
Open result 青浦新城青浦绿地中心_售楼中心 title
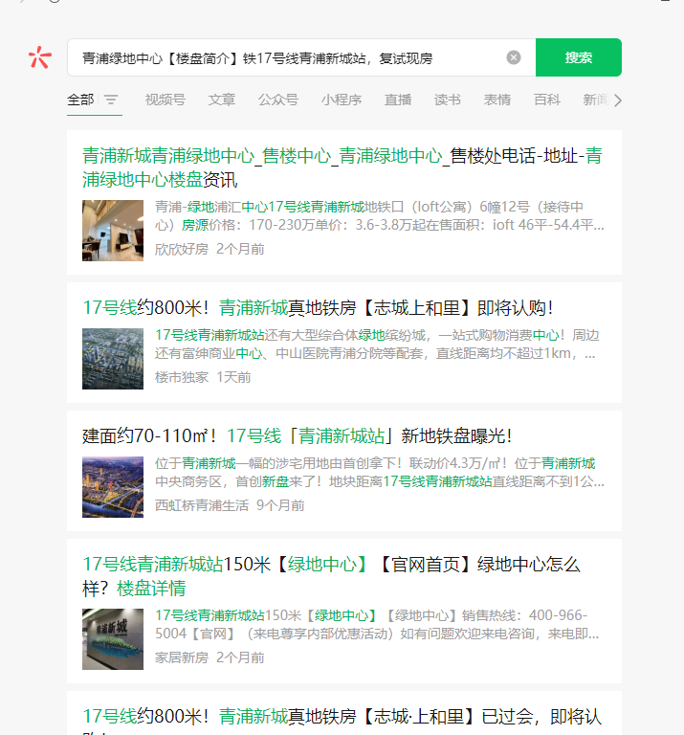(x=342, y=167)
